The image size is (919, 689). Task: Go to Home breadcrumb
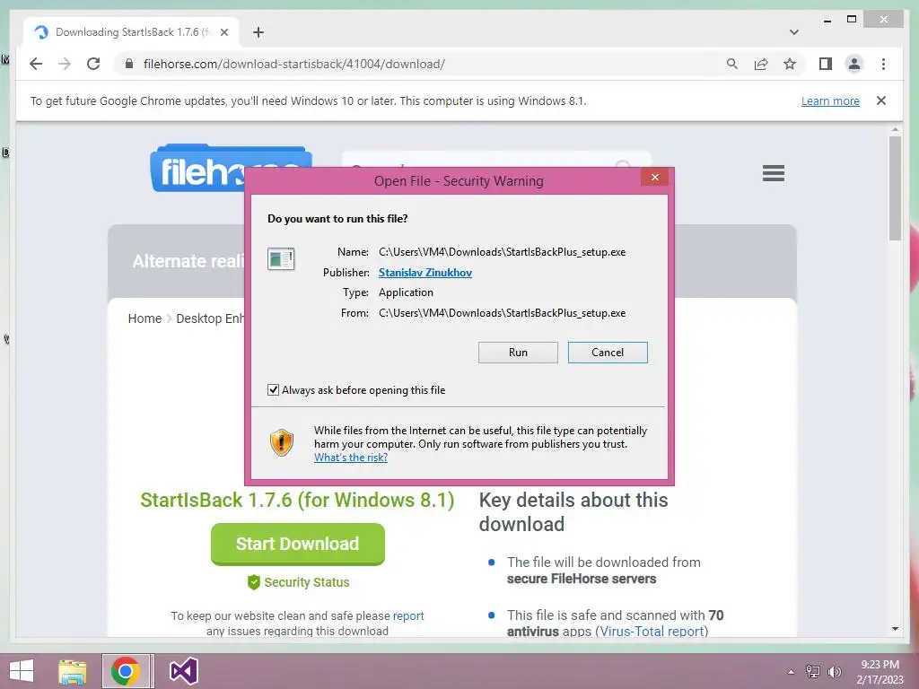[144, 318]
